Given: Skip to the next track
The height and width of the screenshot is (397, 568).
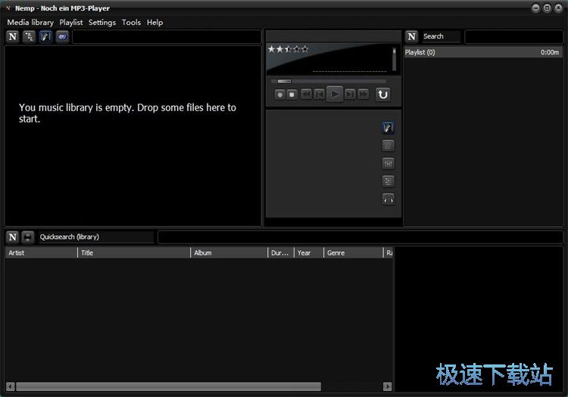Looking at the screenshot, I should coord(351,95).
